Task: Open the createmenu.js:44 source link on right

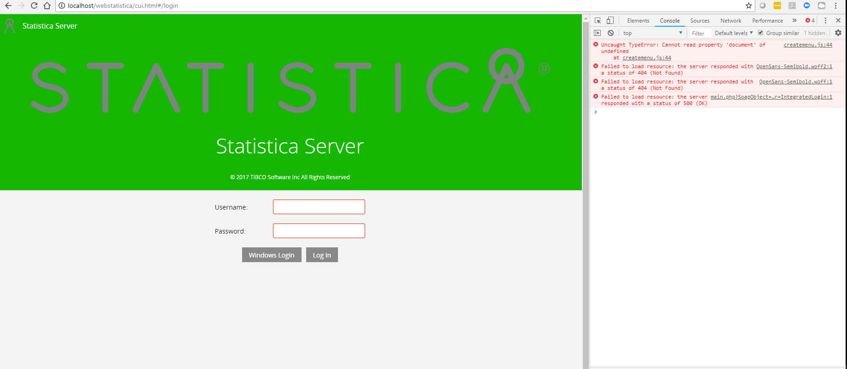Action: [808, 45]
